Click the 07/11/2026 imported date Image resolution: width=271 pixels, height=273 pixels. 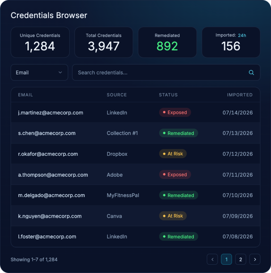tap(238, 174)
